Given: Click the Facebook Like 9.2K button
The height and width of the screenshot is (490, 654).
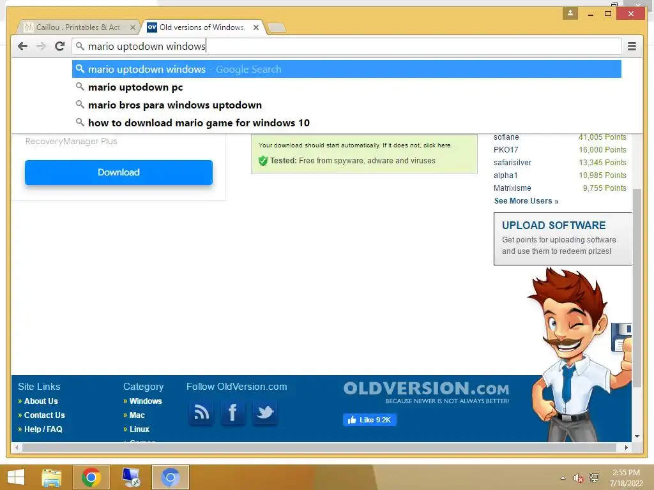Looking at the screenshot, I should [370, 420].
